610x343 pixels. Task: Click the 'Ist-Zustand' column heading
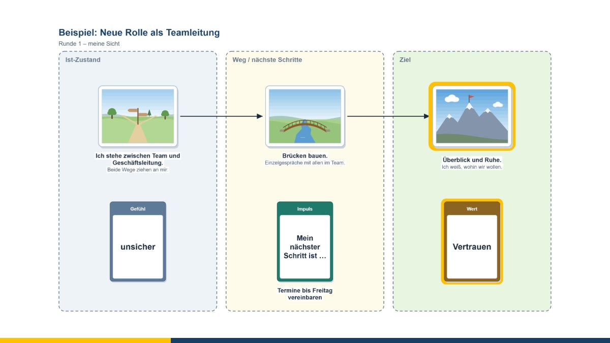[83, 60]
